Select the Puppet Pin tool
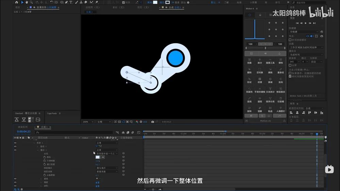Image resolution: width=340 pixels, height=191 pixels. [x=97, y=2]
